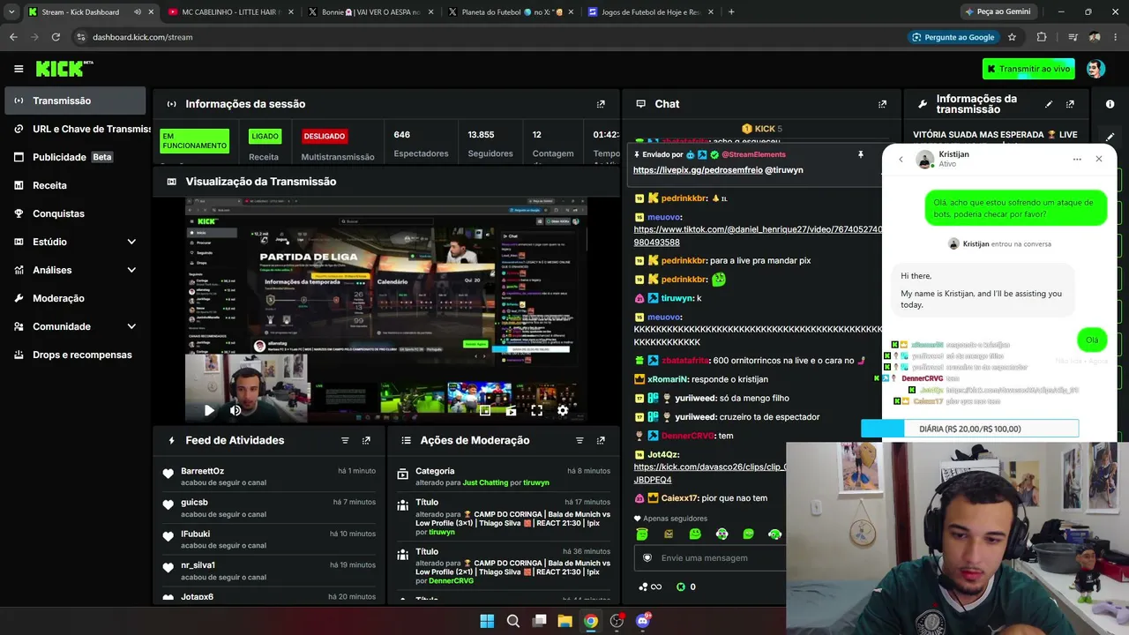1129x635 pixels.
Task: Expand the Comunidade sidebar section
Action: click(x=74, y=326)
